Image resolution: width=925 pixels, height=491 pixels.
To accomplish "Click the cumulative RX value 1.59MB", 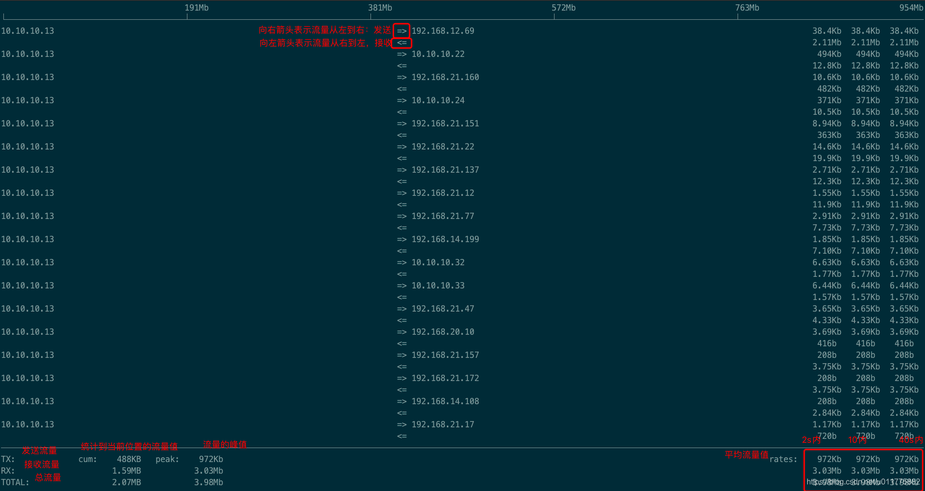I will click(127, 471).
